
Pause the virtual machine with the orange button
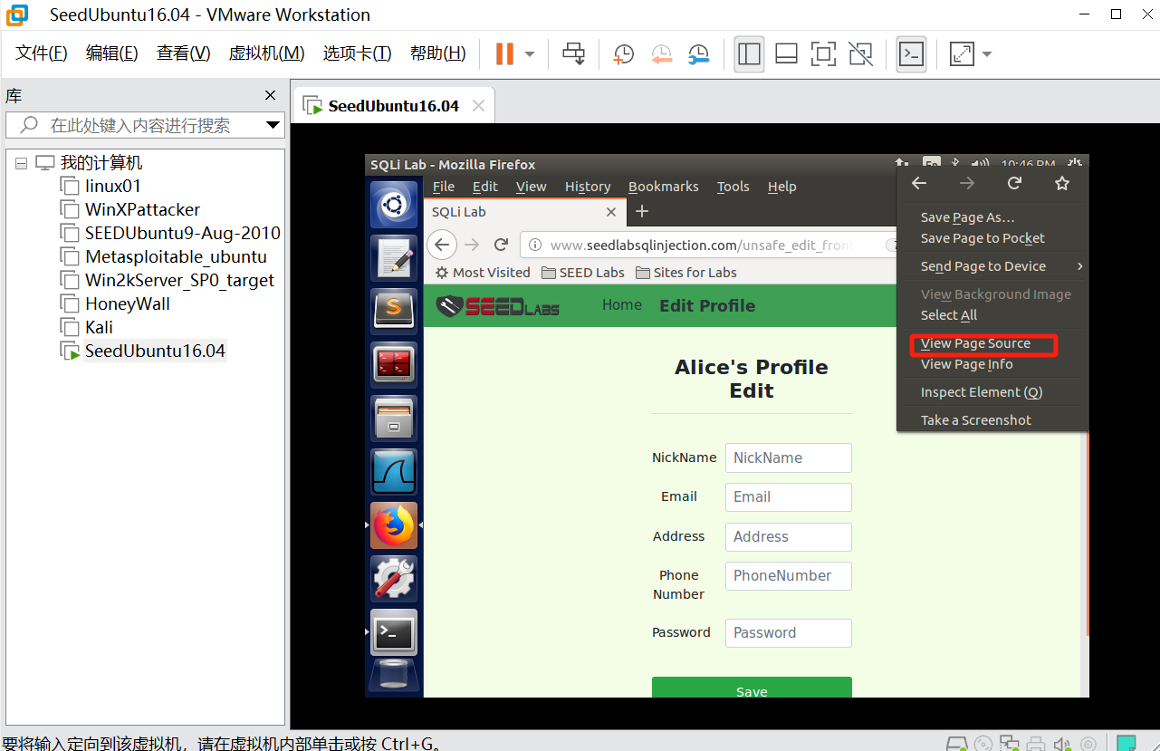[x=504, y=53]
